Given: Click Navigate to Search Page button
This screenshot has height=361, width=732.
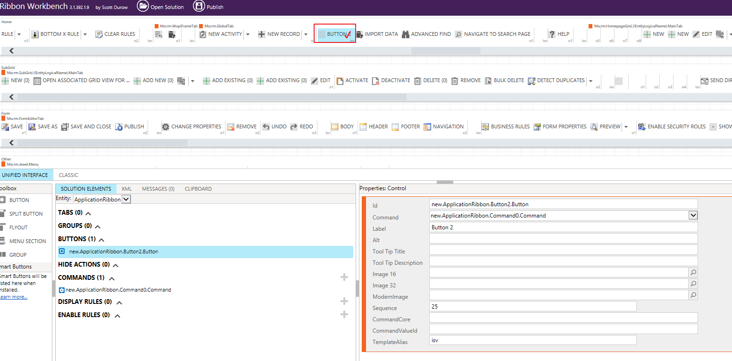Looking at the screenshot, I should [492, 34].
